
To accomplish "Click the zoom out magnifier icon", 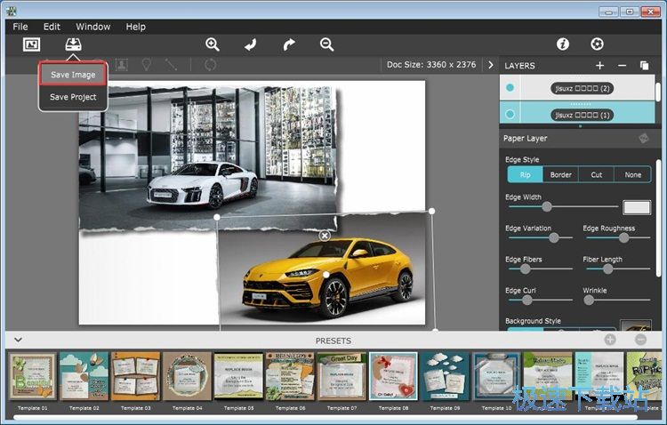I will pyautogui.click(x=327, y=44).
